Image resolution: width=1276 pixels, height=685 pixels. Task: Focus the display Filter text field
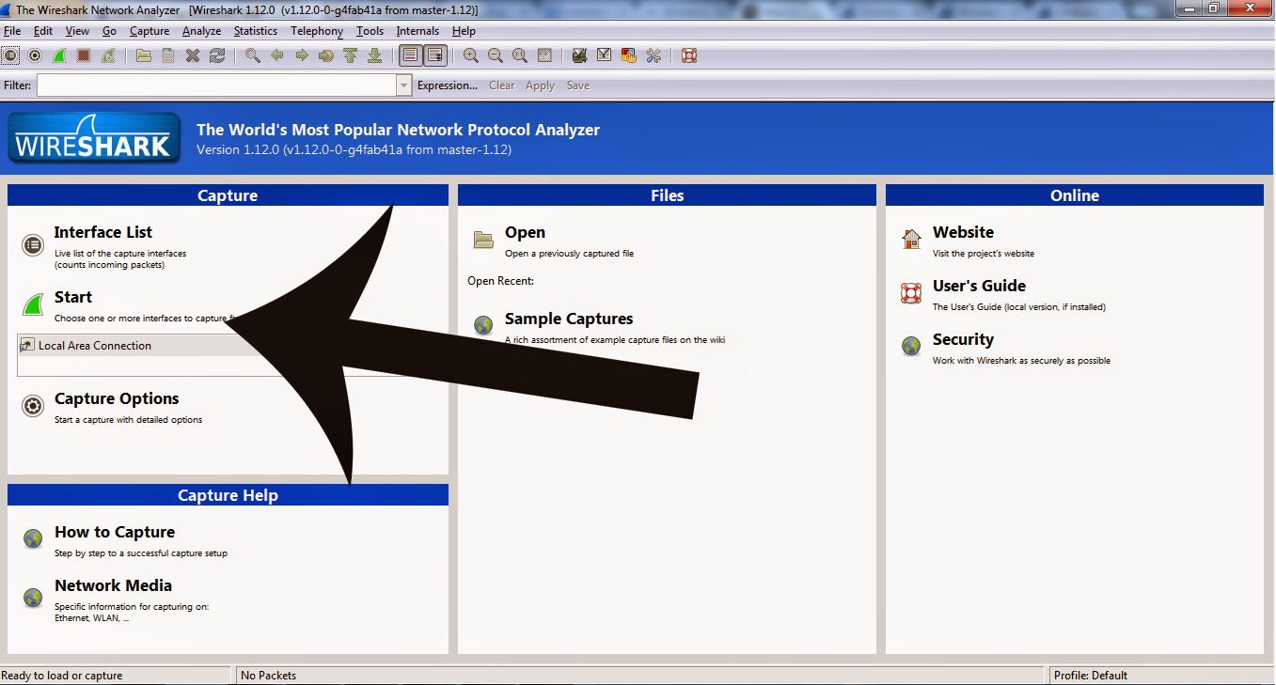coord(217,86)
